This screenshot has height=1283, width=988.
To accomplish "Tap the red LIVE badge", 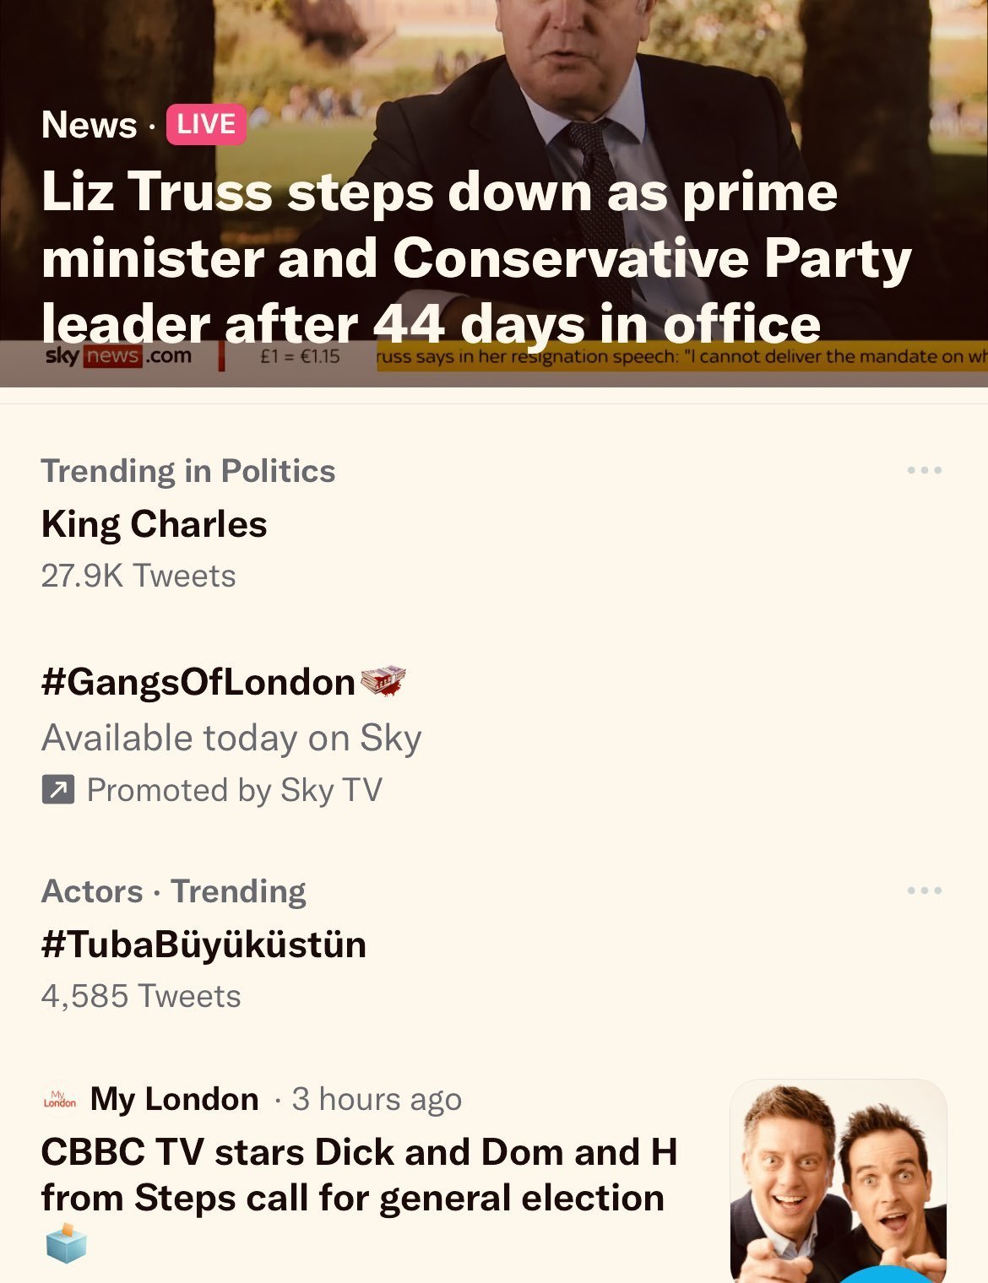I will click(x=206, y=124).
